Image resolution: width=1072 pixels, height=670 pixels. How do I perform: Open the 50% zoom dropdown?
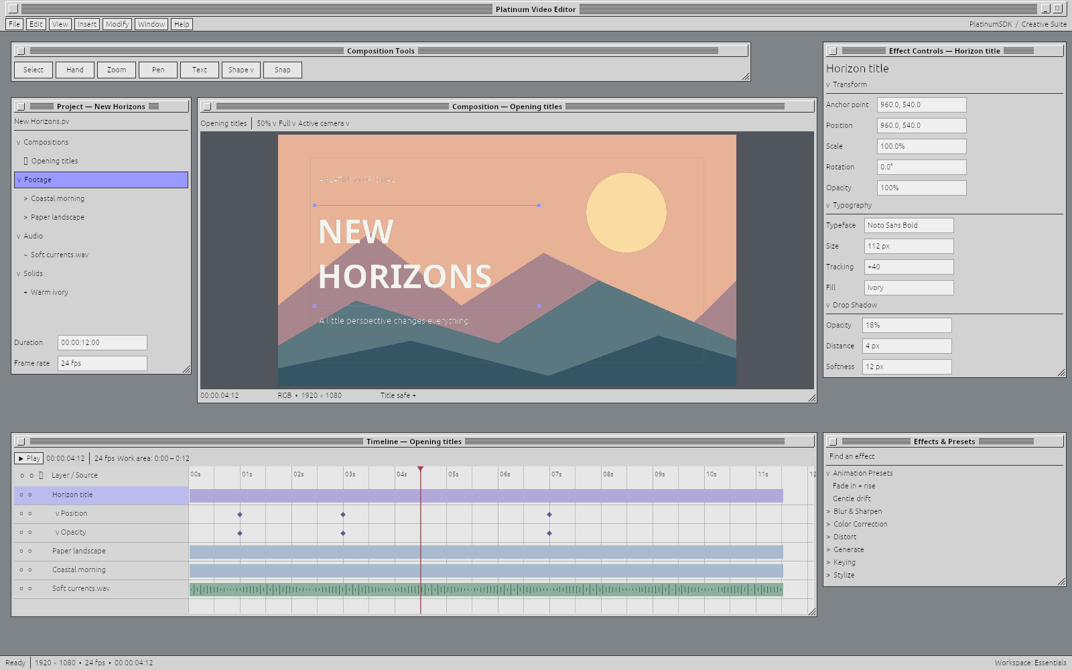pyautogui.click(x=266, y=124)
